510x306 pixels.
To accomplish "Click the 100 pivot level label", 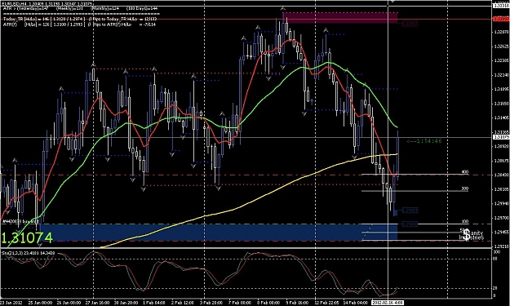I will point(465,221).
